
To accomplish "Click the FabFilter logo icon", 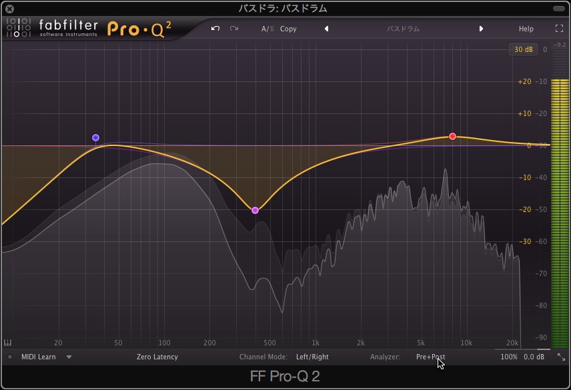I will coord(18,27).
